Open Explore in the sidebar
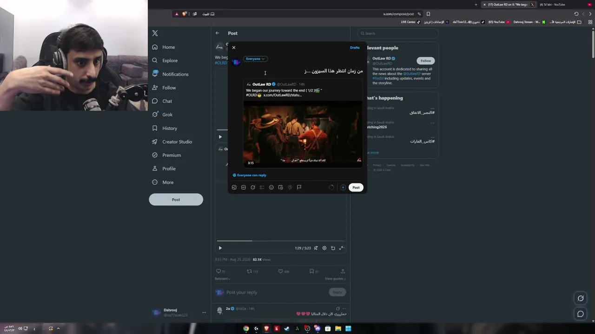595x334 pixels. coord(165,61)
